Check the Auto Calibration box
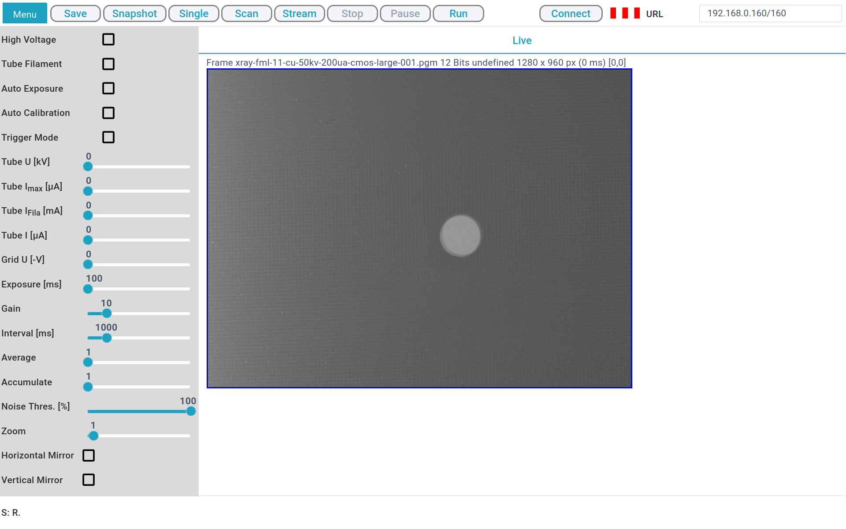The height and width of the screenshot is (529, 846). (x=108, y=113)
